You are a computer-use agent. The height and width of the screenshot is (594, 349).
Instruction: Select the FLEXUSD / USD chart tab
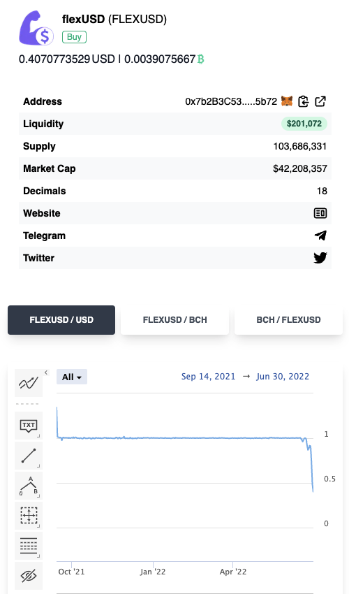click(61, 320)
